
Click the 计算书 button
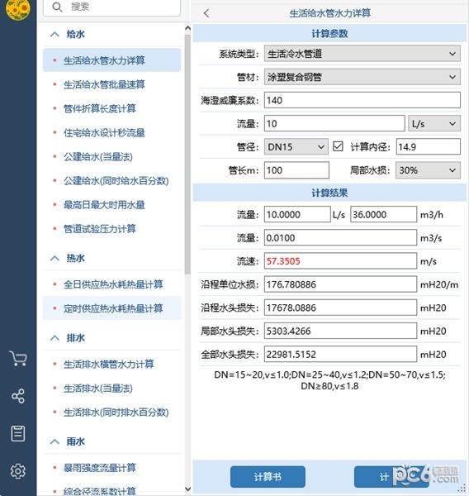(268, 477)
